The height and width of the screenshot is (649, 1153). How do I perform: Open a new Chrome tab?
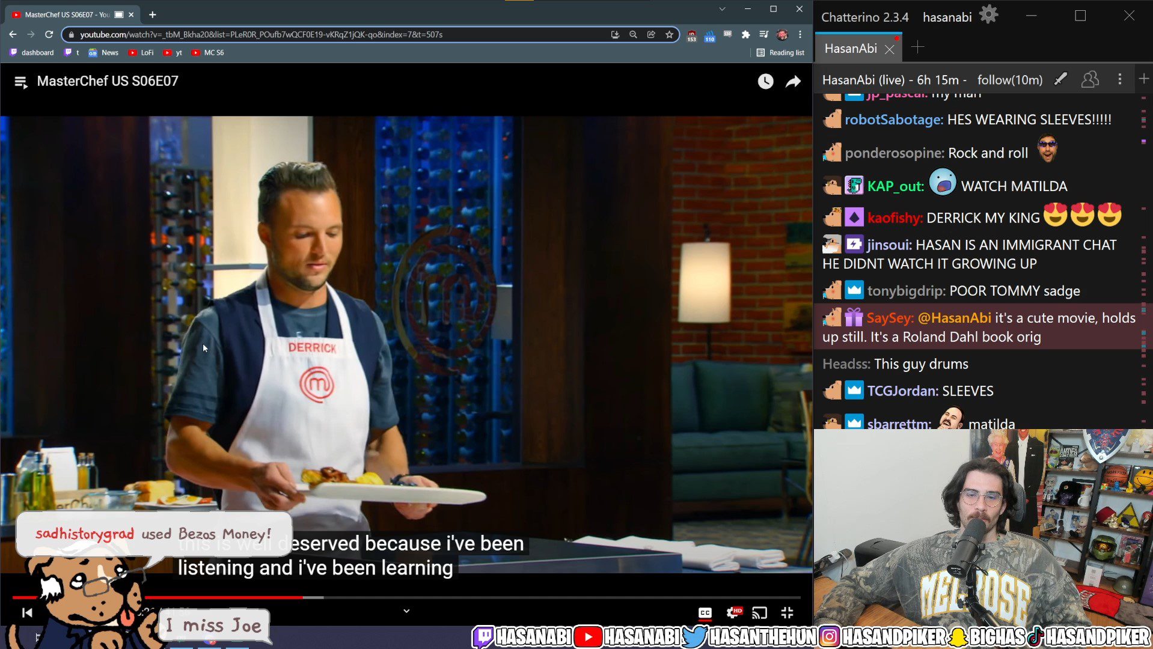coord(152,14)
